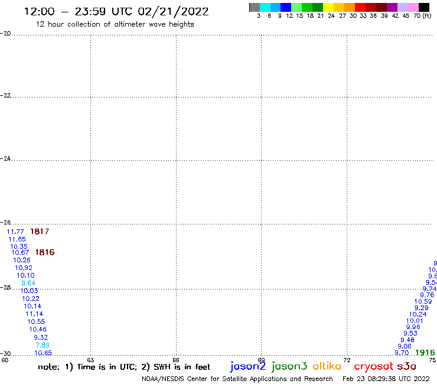This screenshot has height=384, width=437.
Task: Click the 72 longitude axis label
Action: coord(347,360)
